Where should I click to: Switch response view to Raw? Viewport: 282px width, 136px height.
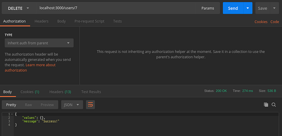coord(29,105)
